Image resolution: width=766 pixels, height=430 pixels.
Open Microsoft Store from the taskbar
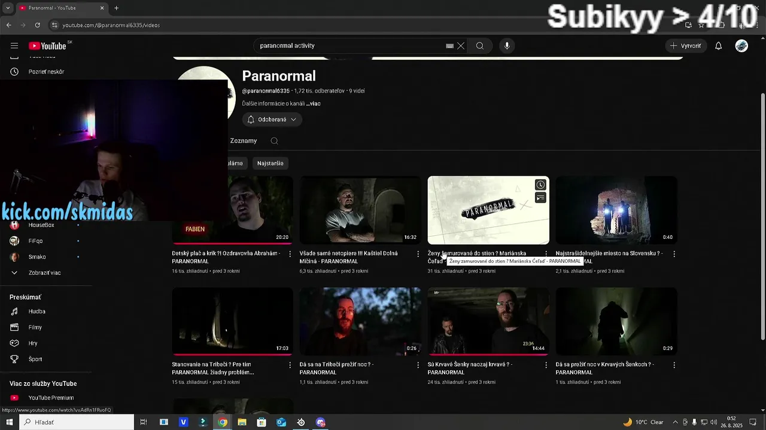[x=262, y=422]
